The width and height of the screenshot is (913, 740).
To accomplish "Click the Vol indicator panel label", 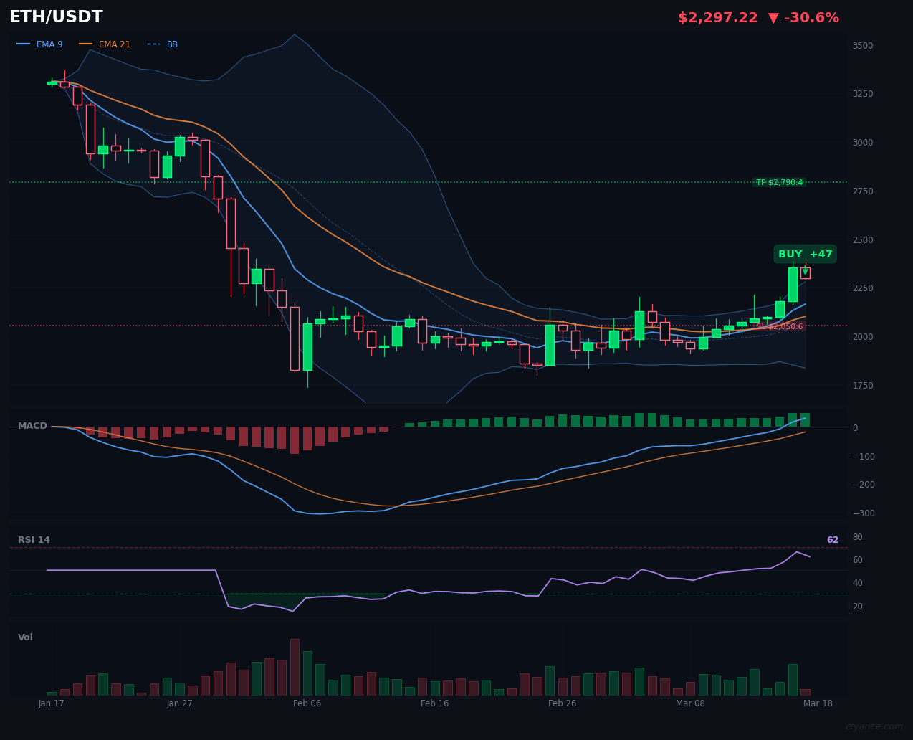I will [x=25, y=637].
